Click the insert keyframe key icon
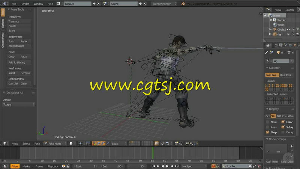The image size is (300, 169). 255,166
